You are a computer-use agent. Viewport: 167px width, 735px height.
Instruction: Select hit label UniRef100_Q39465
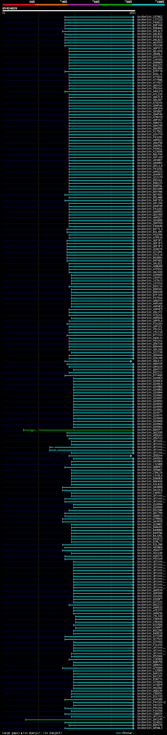point(150,275)
